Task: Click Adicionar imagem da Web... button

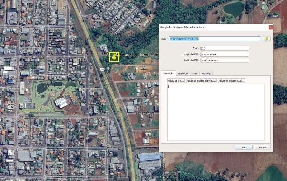Action: [x=201, y=80]
